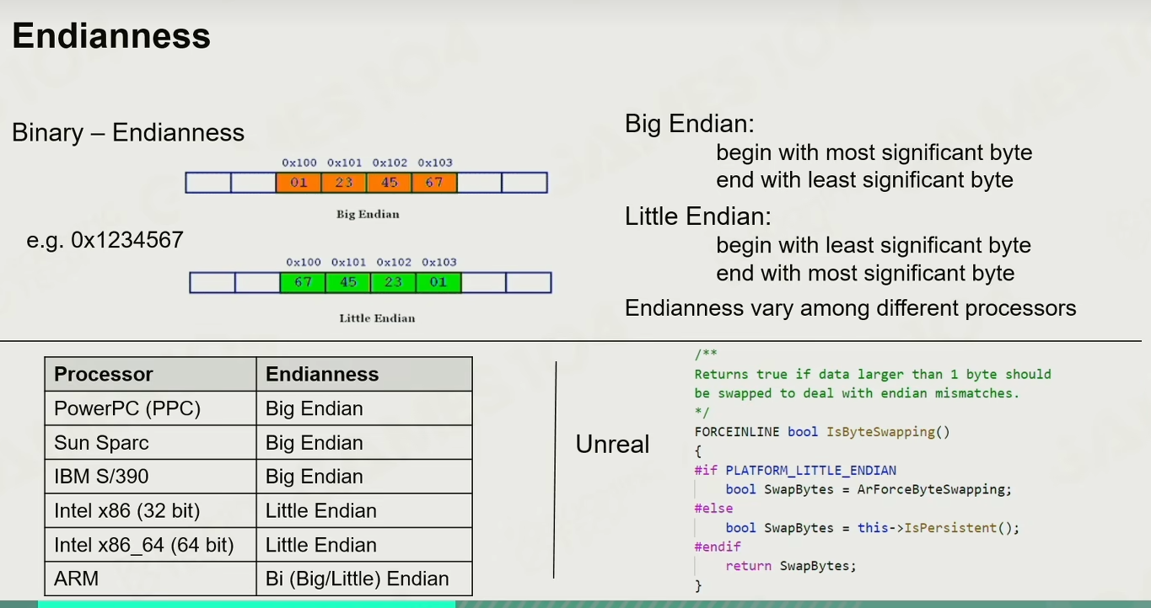Select the "Intel x86 (32 bit)" table cell

coord(150,511)
